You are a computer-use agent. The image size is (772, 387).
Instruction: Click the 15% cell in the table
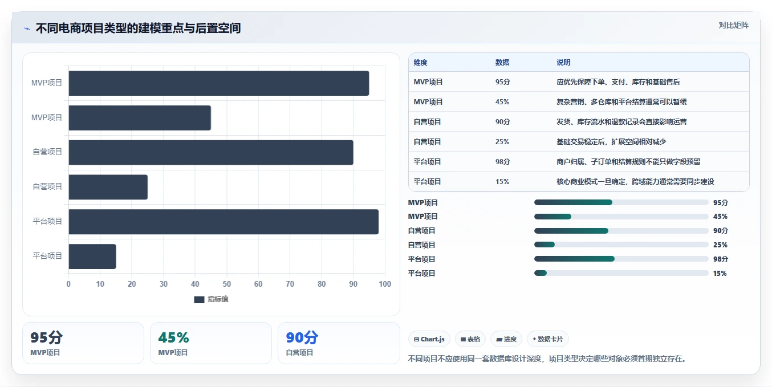502,182
